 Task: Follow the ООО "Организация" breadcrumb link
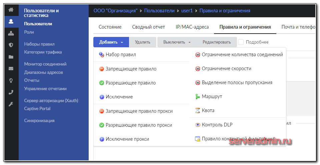(x=116, y=11)
